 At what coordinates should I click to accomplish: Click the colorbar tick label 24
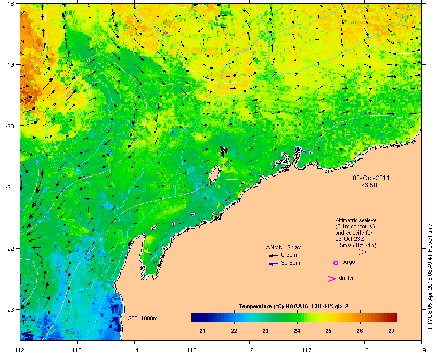(297, 331)
